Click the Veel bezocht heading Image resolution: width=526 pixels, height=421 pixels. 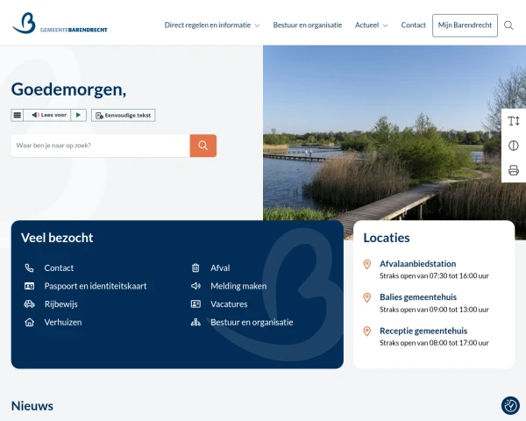57,238
